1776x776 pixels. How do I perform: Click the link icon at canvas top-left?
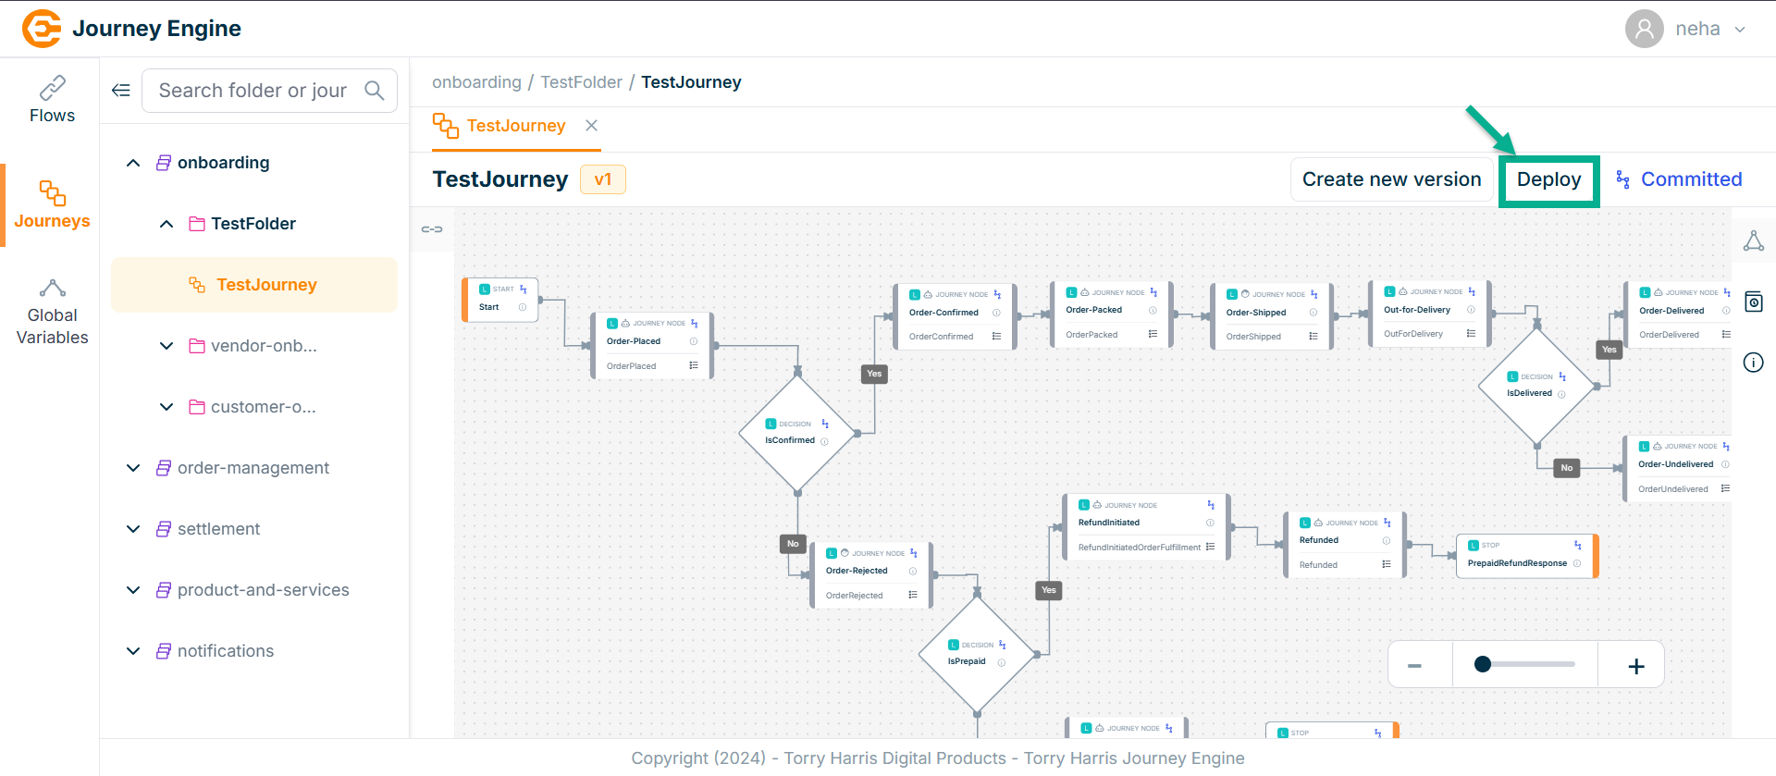click(432, 229)
